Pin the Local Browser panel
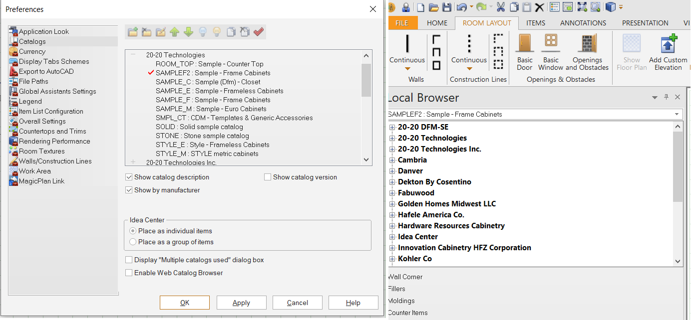Image resolution: width=692 pixels, height=320 pixels. pos(666,97)
